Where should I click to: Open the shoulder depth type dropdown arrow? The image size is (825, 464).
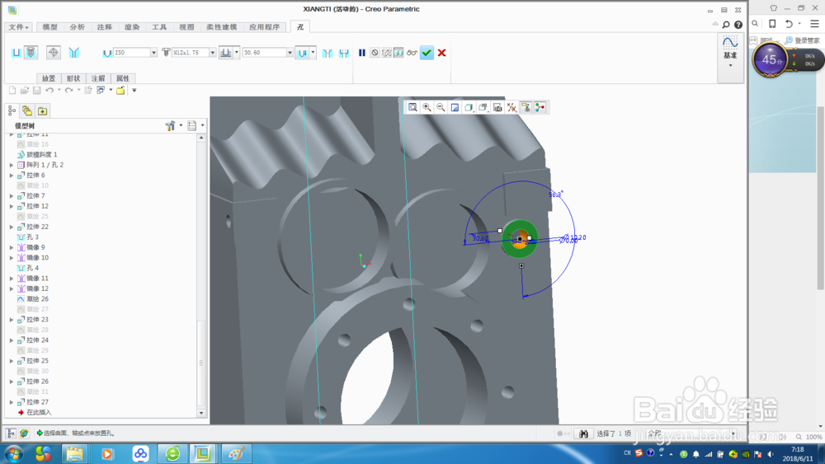pos(313,52)
